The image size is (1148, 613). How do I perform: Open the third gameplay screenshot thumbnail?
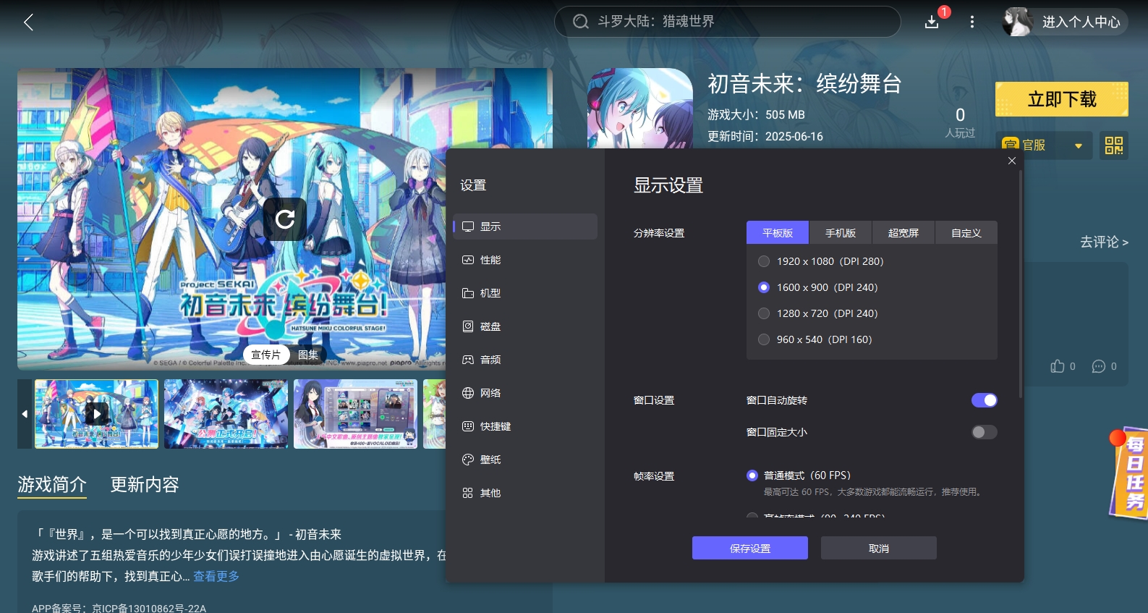point(355,414)
